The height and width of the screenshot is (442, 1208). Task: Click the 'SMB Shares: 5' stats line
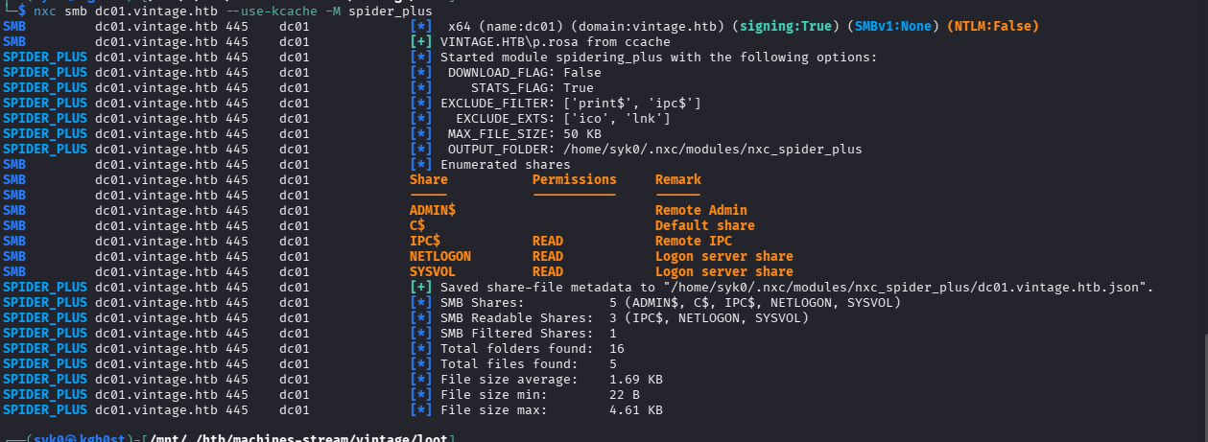(671, 302)
